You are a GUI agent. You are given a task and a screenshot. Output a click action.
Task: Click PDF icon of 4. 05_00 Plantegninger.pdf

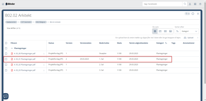[12, 54]
